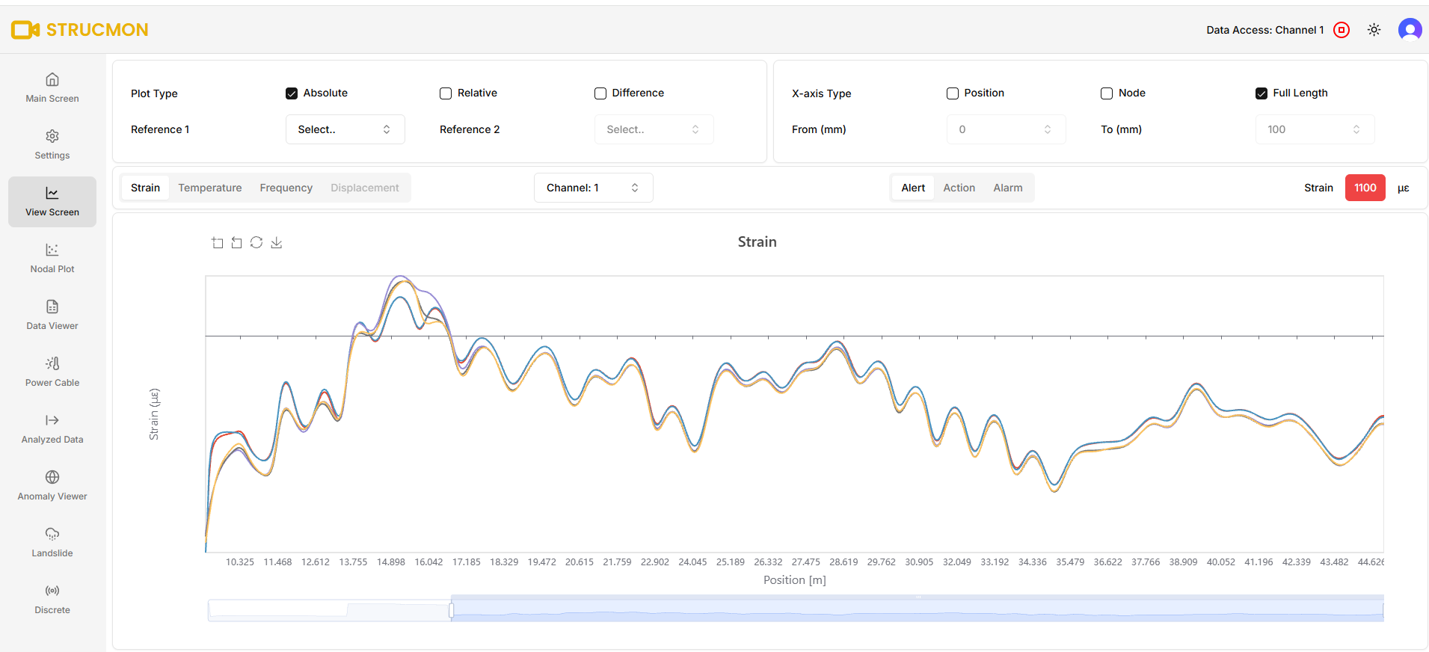Switch to the Frequency tab
This screenshot has height=652, width=1429.
[286, 188]
